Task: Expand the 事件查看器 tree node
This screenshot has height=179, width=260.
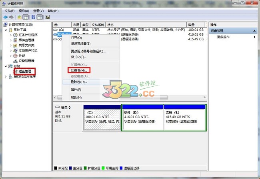Action: (11, 40)
